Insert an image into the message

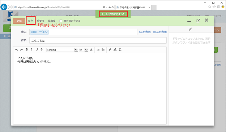click(115, 50)
